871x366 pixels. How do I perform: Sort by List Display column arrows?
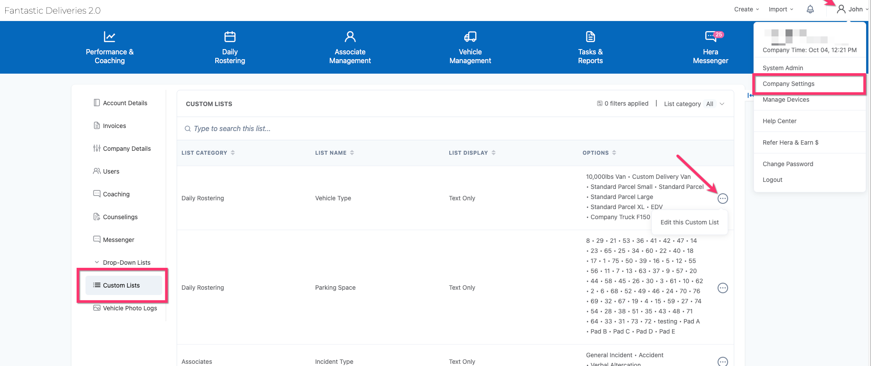[x=494, y=153]
